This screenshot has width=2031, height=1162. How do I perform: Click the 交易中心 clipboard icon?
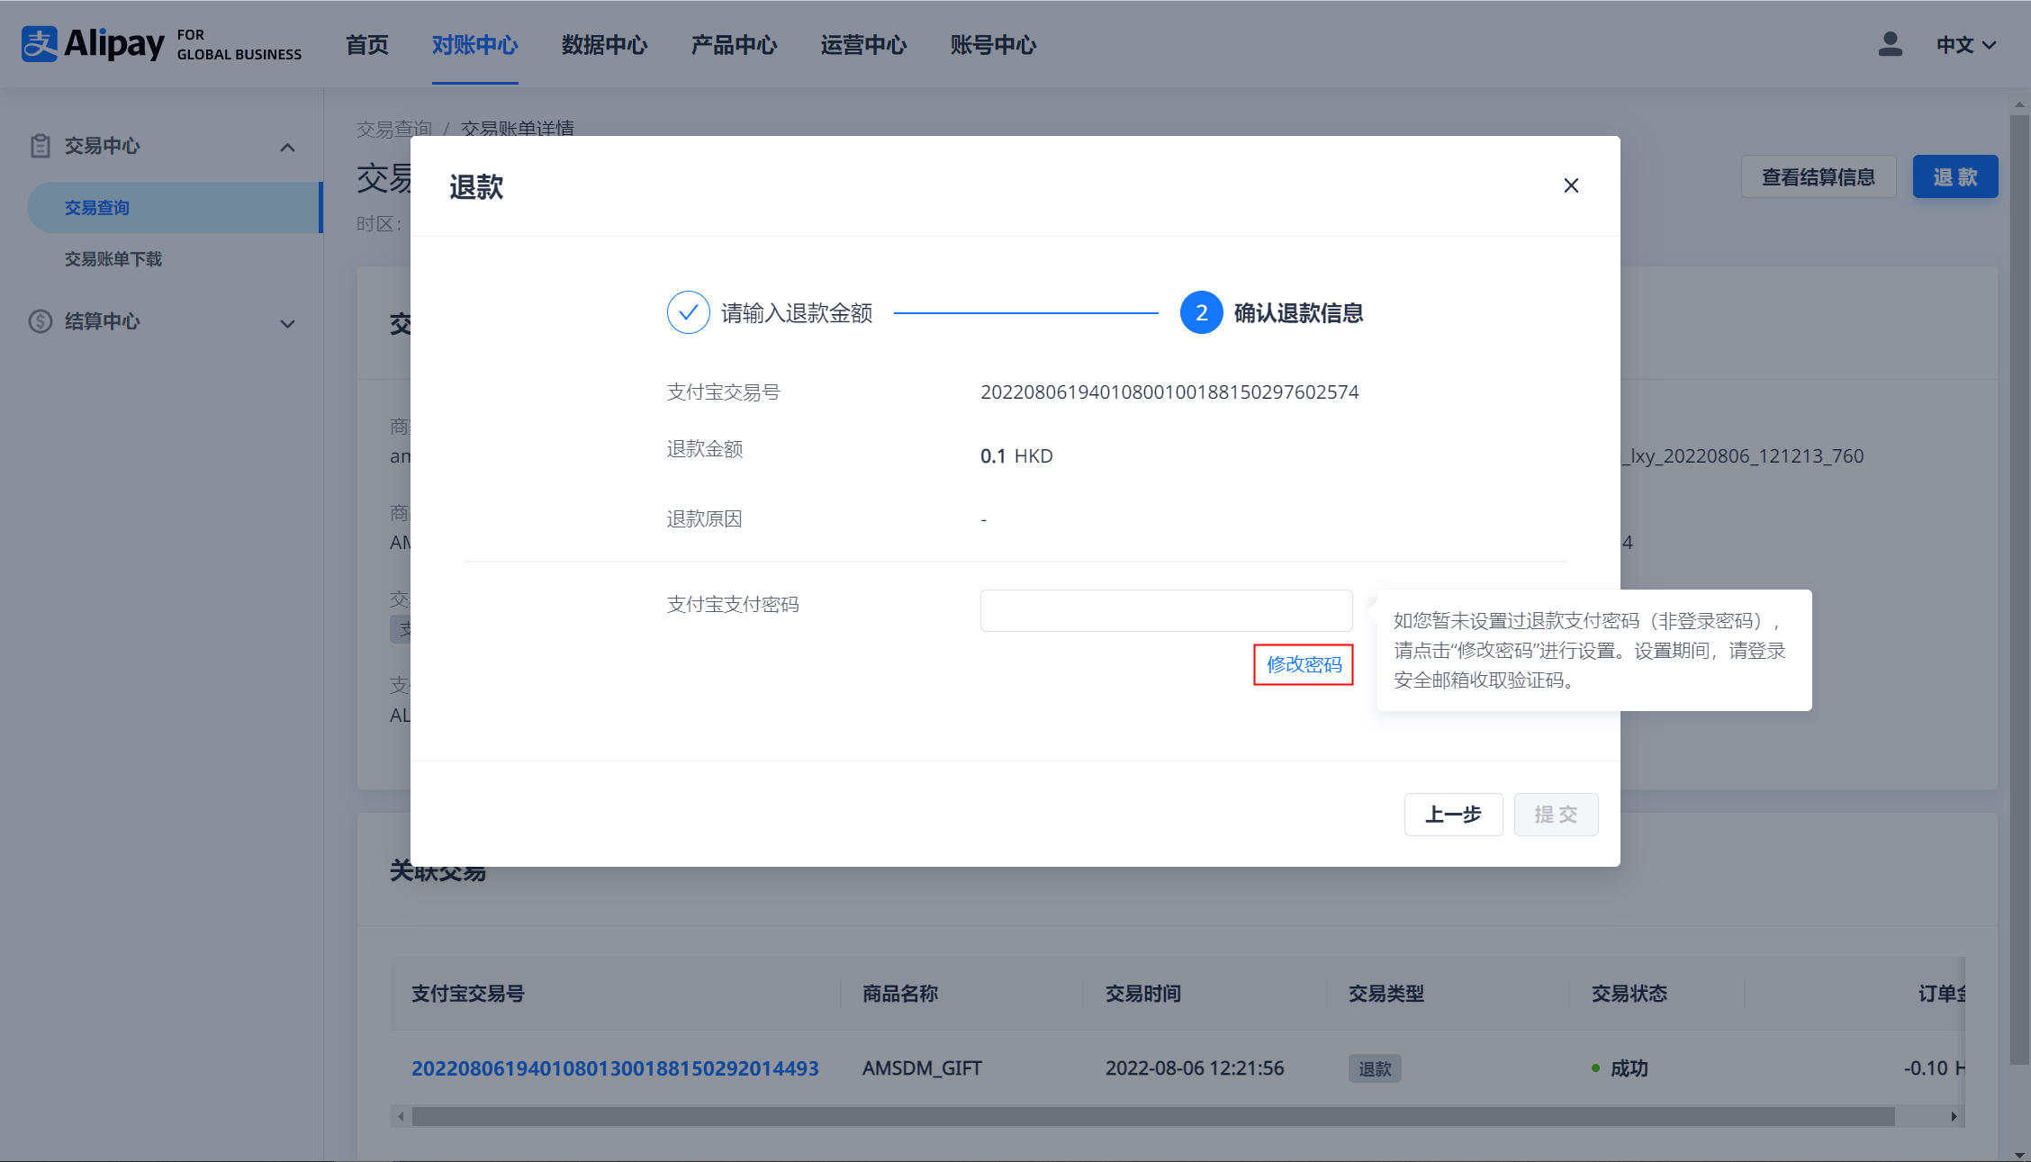click(x=41, y=146)
